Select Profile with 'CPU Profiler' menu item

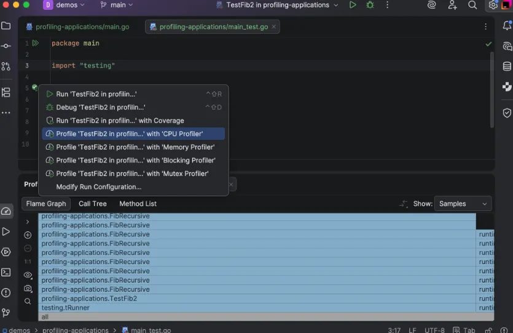click(133, 134)
